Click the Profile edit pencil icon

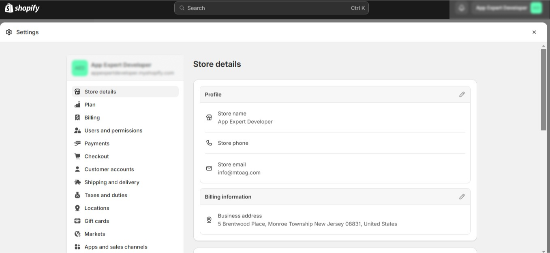click(462, 95)
